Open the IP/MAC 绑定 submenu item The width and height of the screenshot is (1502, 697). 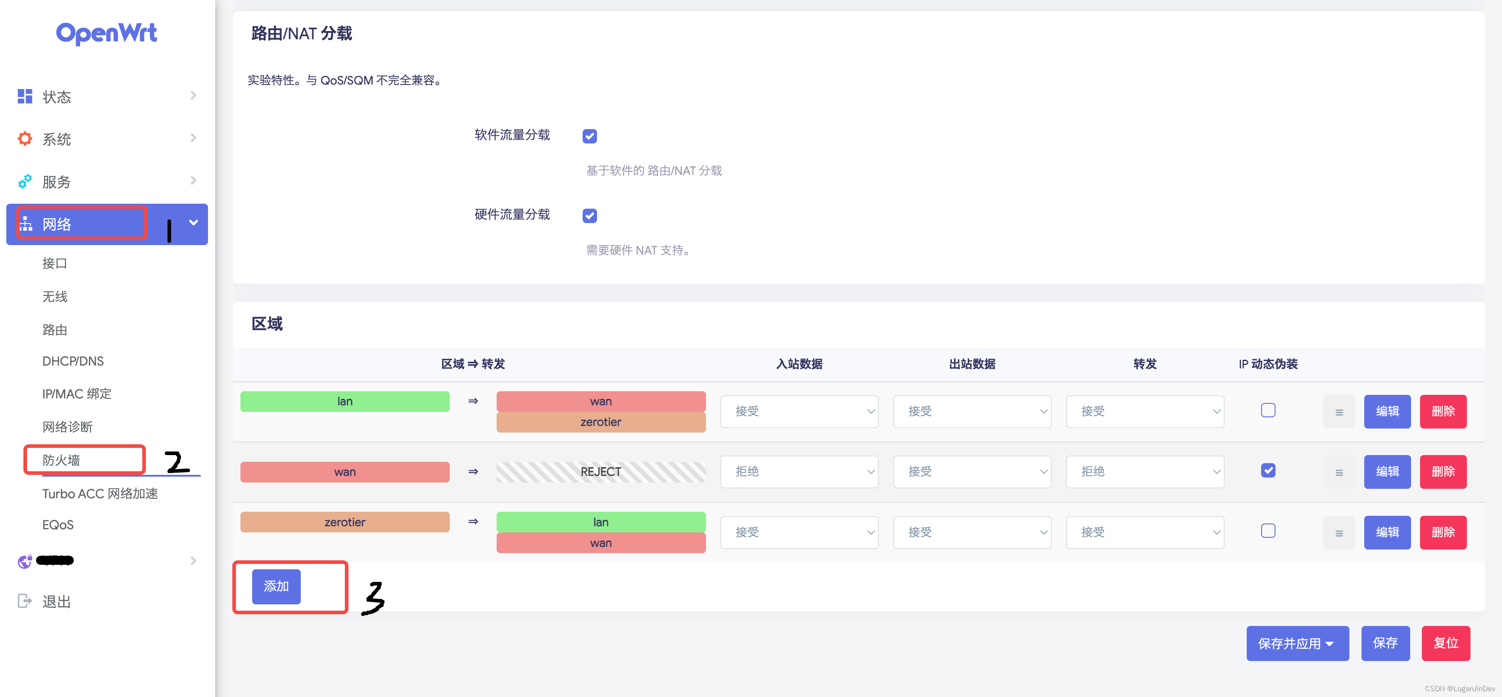tap(77, 393)
